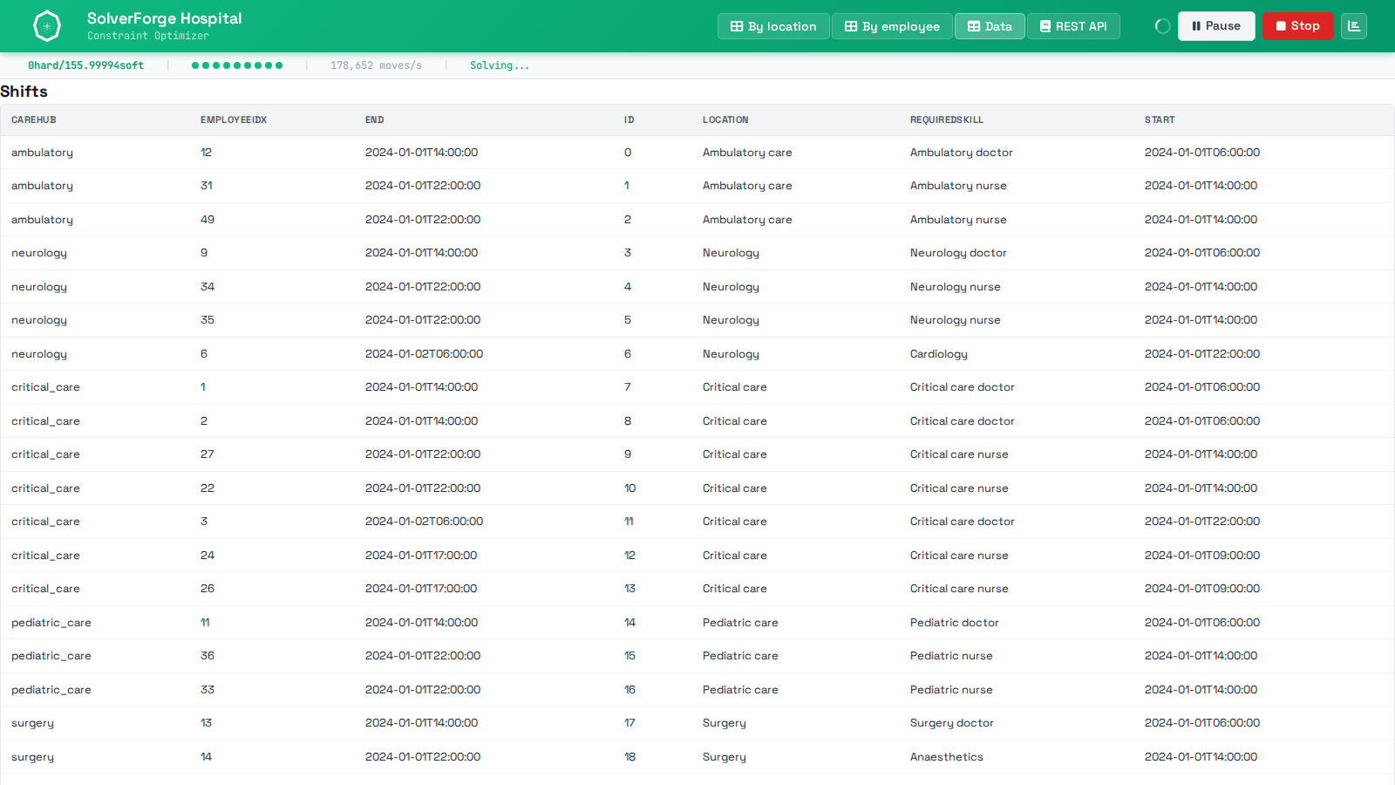This screenshot has height=785, width=1395.
Task: Select the Surgery doctor cell
Action: point(952,723)
